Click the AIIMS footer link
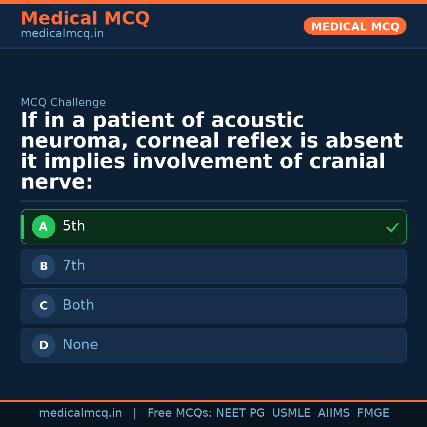427x427 pixels. [334, 413]
